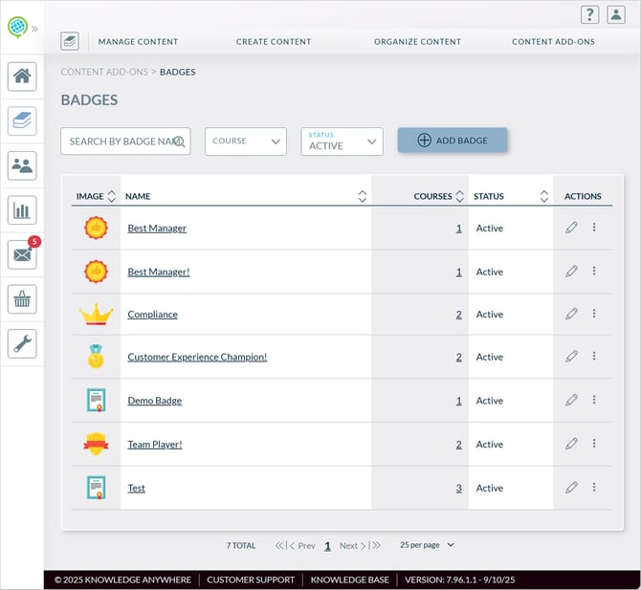Open the Reports bar chart sidebar icon
The image size is (641, 590).
(x=22, y=210)
